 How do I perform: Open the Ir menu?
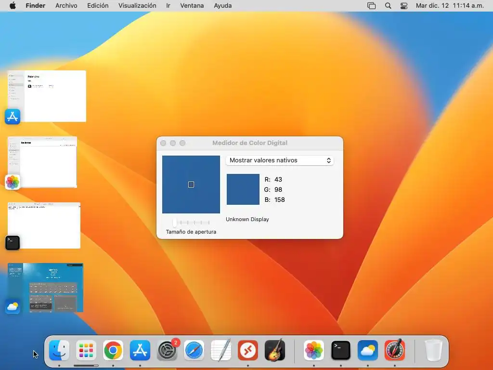(168, 6)
